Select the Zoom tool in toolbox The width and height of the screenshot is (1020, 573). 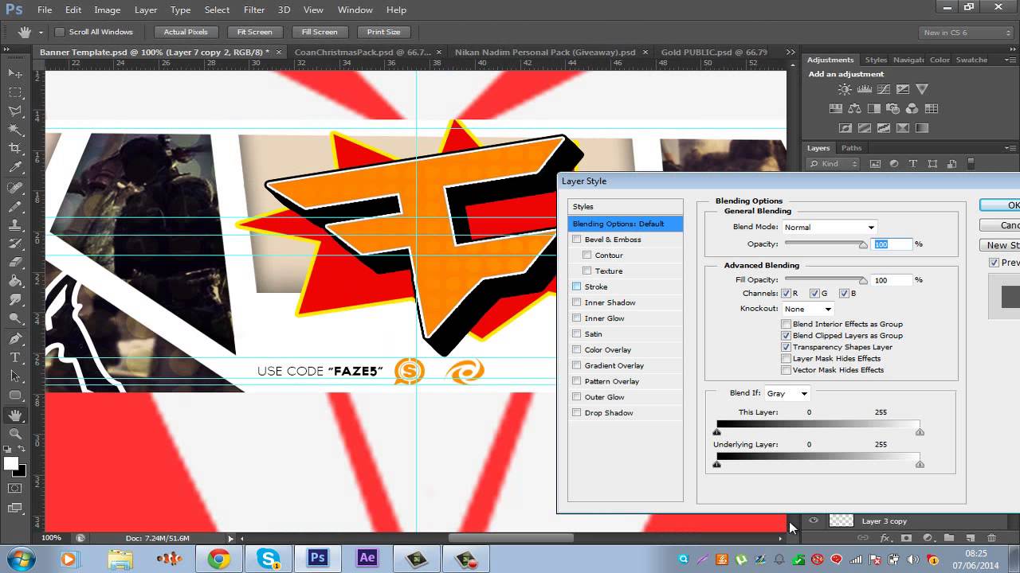pos(15,434)
